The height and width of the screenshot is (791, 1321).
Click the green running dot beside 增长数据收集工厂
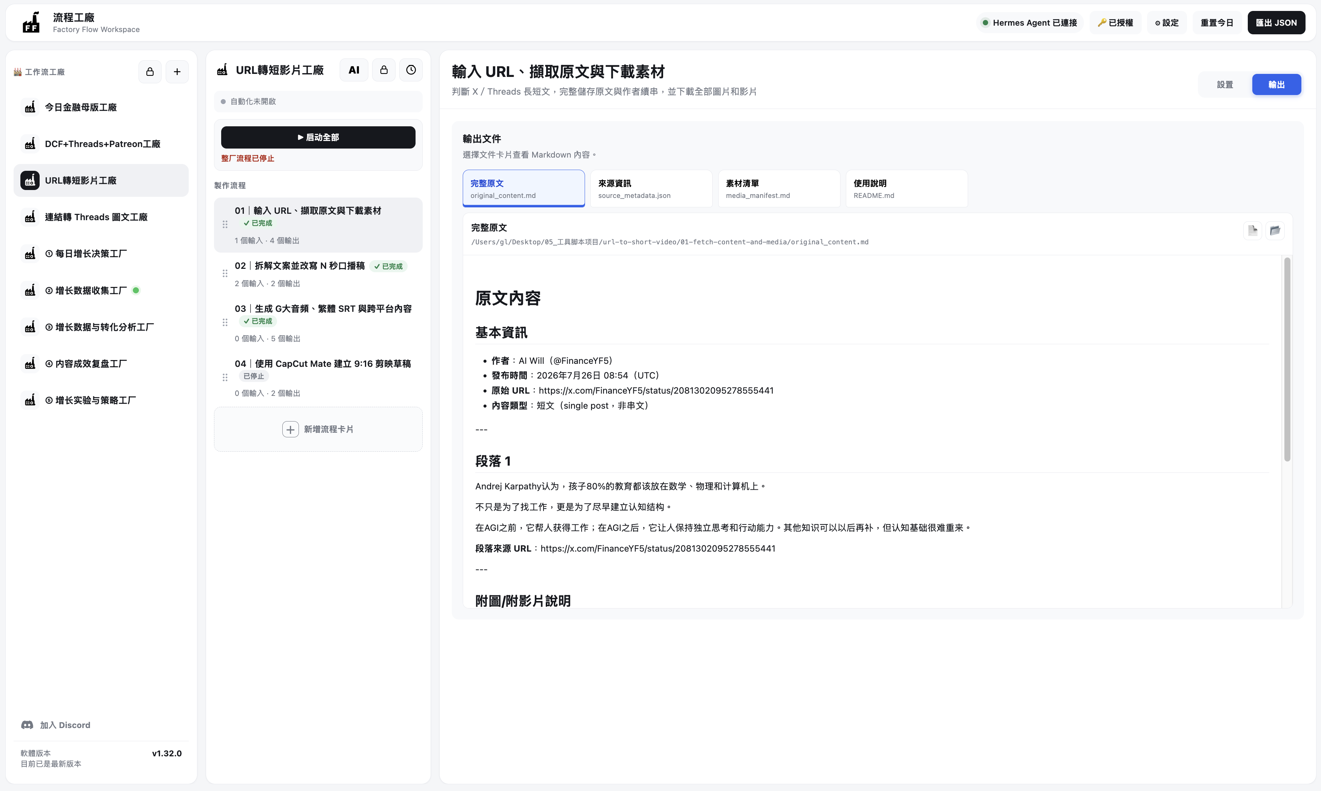click(136, 290)
